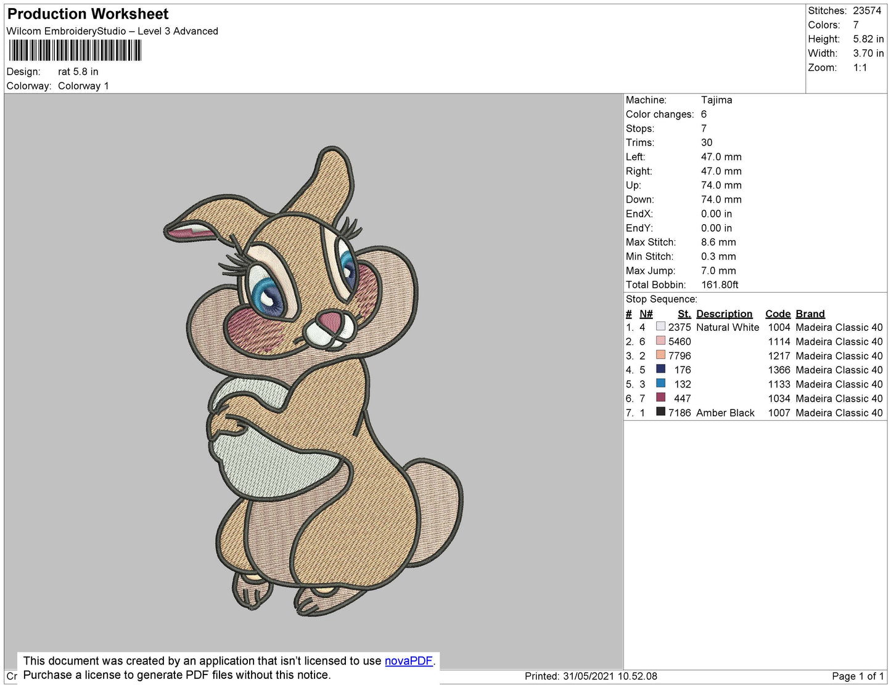Click the Max Stitch value '8.6 mm'
Image resolution: width=891 pixels, height=688 pixels.
pos(718,243)
